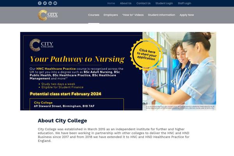Viewport: 234px width, 156px height.
Task: Click the Your Pathway to Nursing headline
Action: click(77, 59)
